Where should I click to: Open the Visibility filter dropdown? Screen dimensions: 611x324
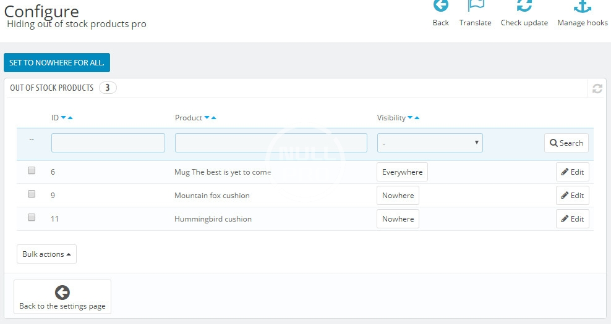tap(430, 143)
